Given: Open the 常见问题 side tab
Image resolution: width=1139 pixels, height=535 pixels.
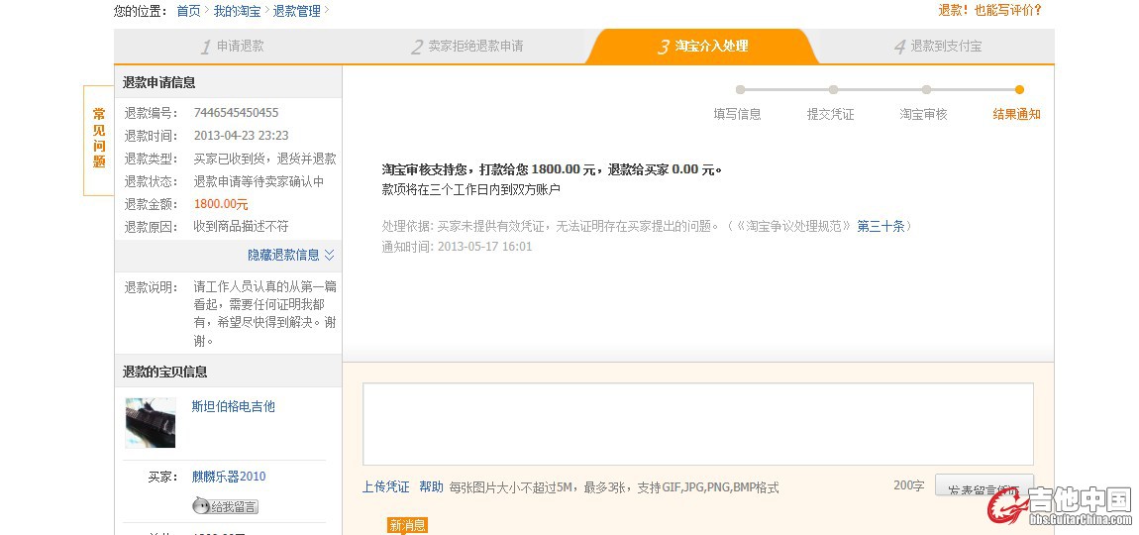Looking at the screenshot, I should (x=99, y=139).
